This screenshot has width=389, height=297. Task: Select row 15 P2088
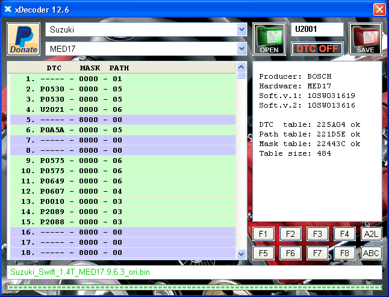[123, 222]
